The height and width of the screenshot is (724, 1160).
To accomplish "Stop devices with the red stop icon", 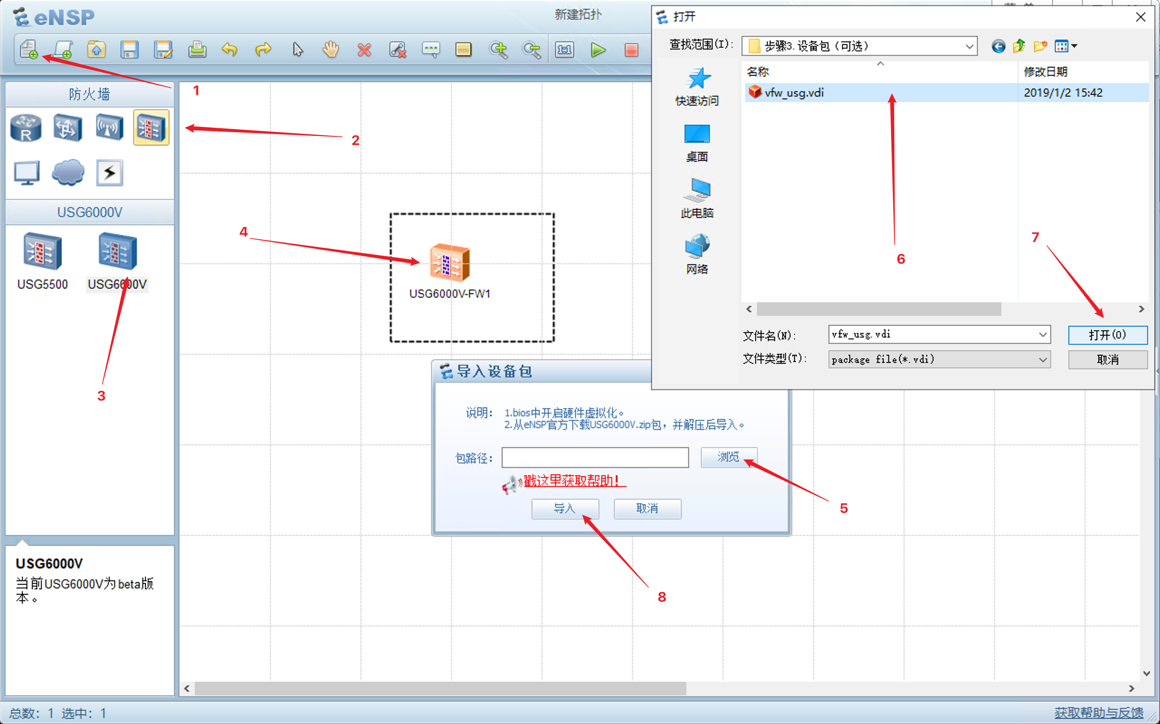I will coord(632,50).
